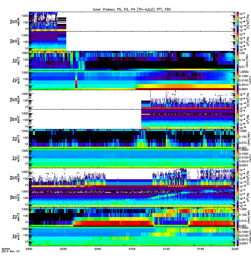Click the "the fbk edc12" panel label
251x268 pixels.
pos(16,217)
